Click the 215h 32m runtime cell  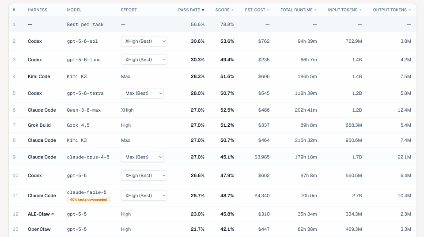tap(306, 140)
